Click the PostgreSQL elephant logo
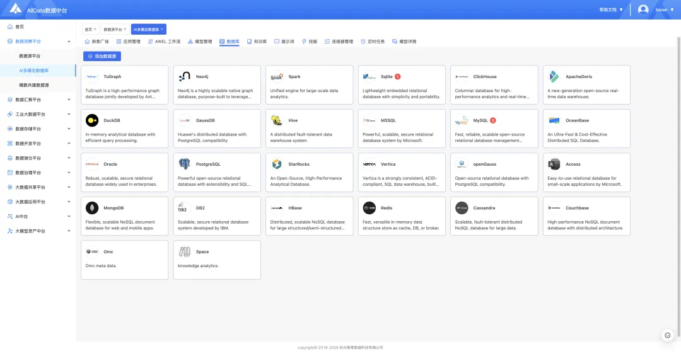 click(184, 164)
